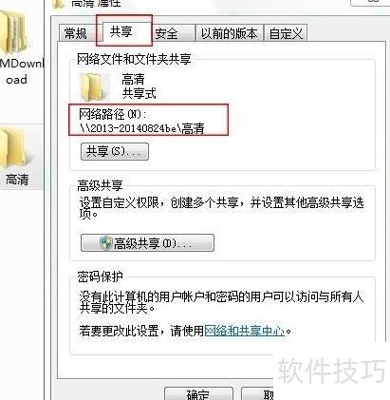
Task: Click the small folder icon in the dialog title bar
Action: tap(59, 4)
